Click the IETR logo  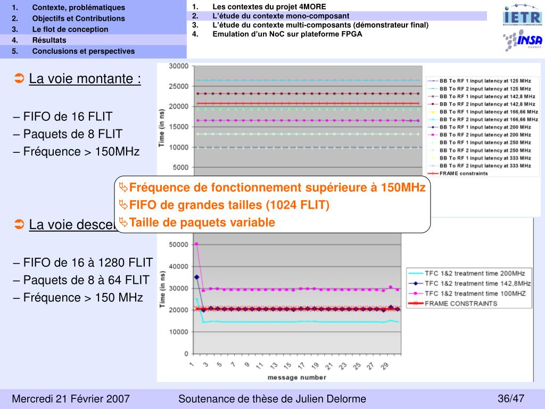(523, 14)
